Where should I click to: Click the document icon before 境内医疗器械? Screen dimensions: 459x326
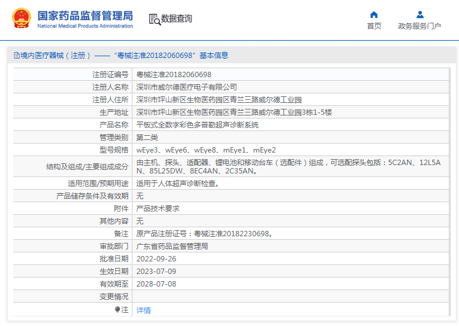[16, 56]
